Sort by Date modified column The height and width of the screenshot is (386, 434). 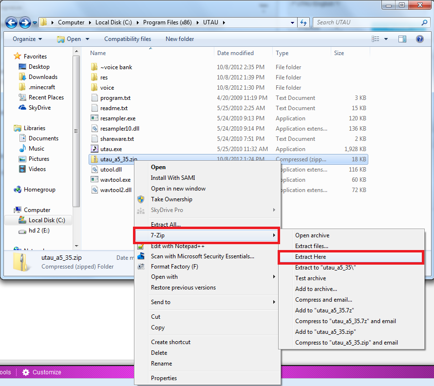(235, 53)
